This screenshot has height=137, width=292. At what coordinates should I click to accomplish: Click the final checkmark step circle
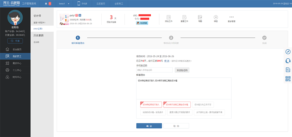coord(265,38)
